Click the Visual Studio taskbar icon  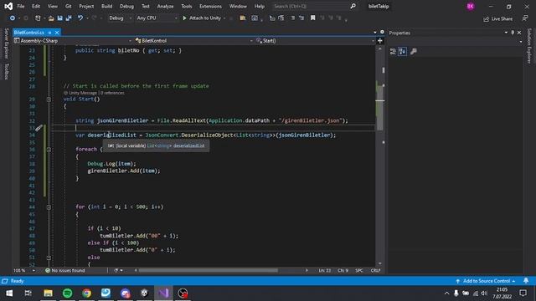click(163, 293)
